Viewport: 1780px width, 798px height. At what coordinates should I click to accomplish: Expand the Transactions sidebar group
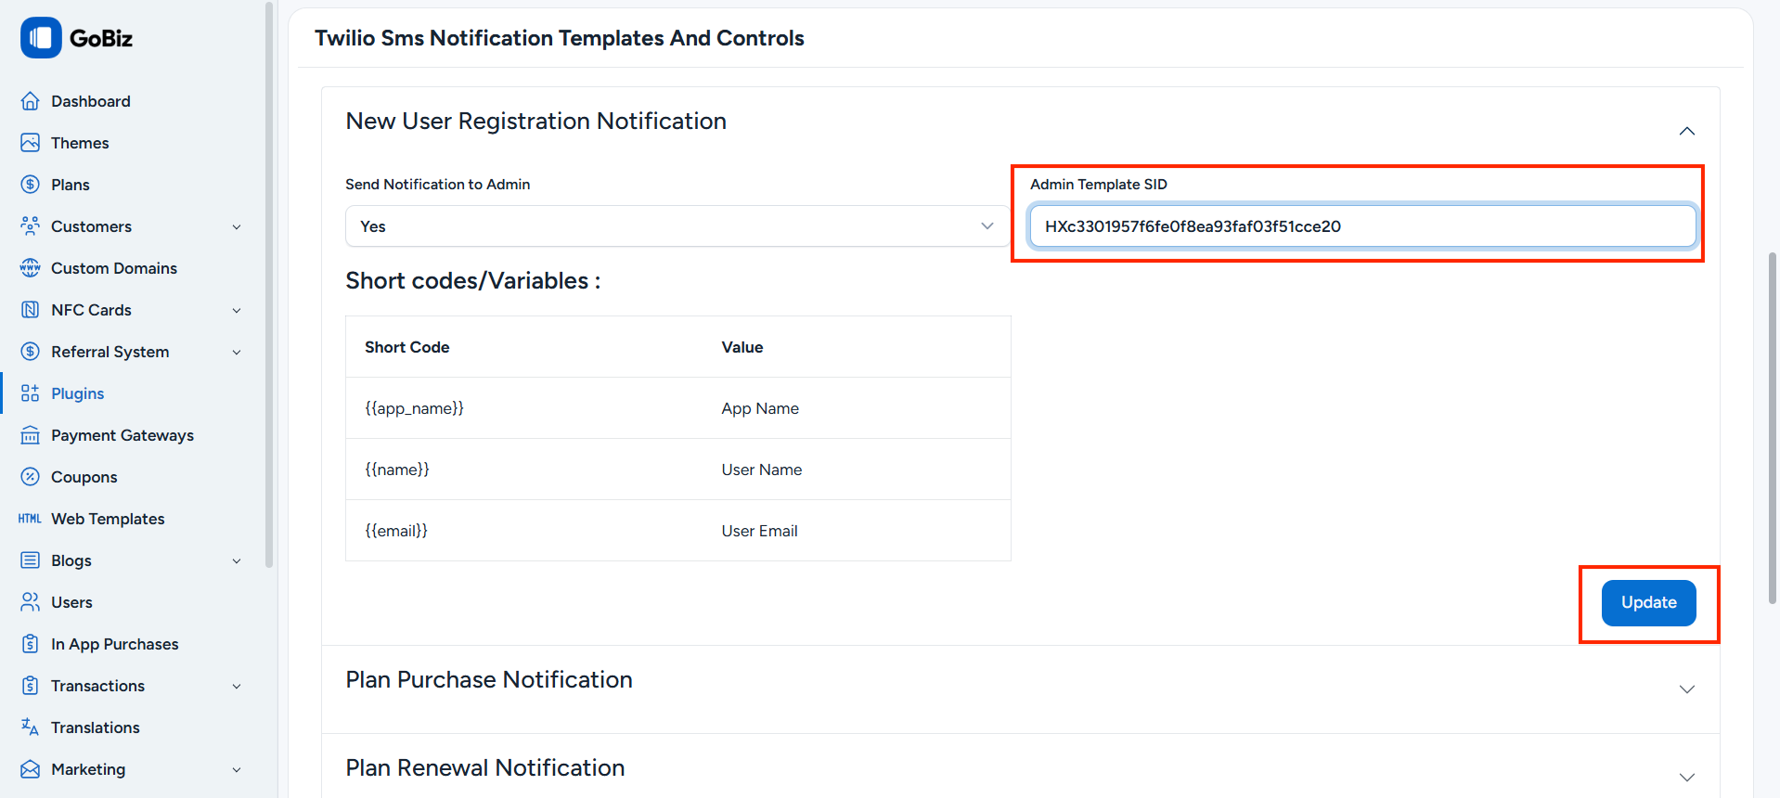click(238, 685)
